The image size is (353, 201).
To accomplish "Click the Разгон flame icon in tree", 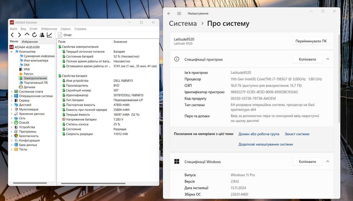I will point(21,74).
